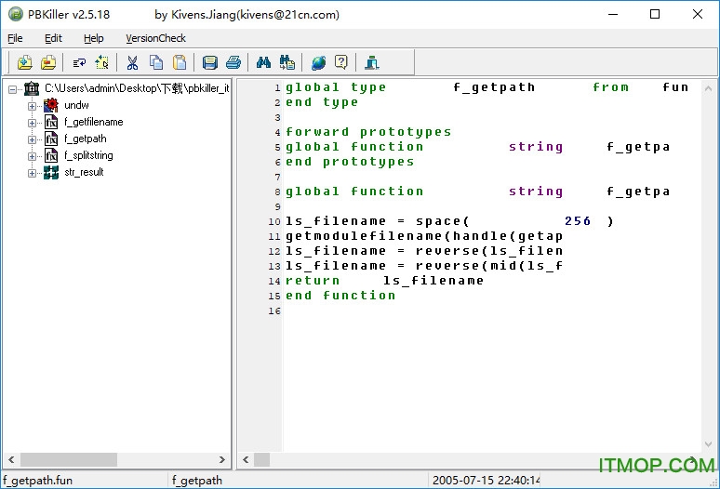Click the value 256 in code
The height and width of the screenshot is (489, 720).
(x=577, y=221)
